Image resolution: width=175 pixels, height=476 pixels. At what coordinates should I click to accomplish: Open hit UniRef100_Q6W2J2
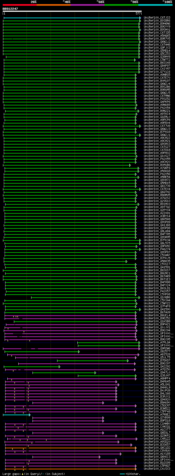coord(157,42)
